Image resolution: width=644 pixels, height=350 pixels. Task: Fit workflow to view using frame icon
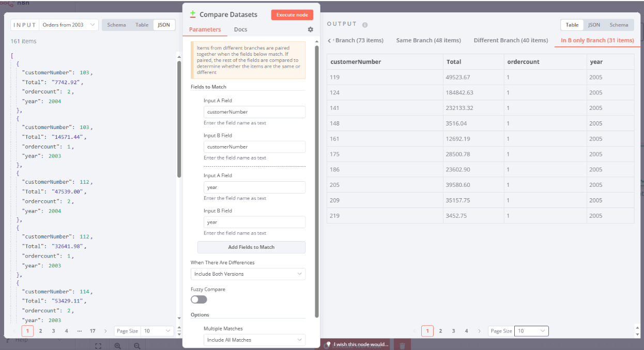(x=98, y=345)
